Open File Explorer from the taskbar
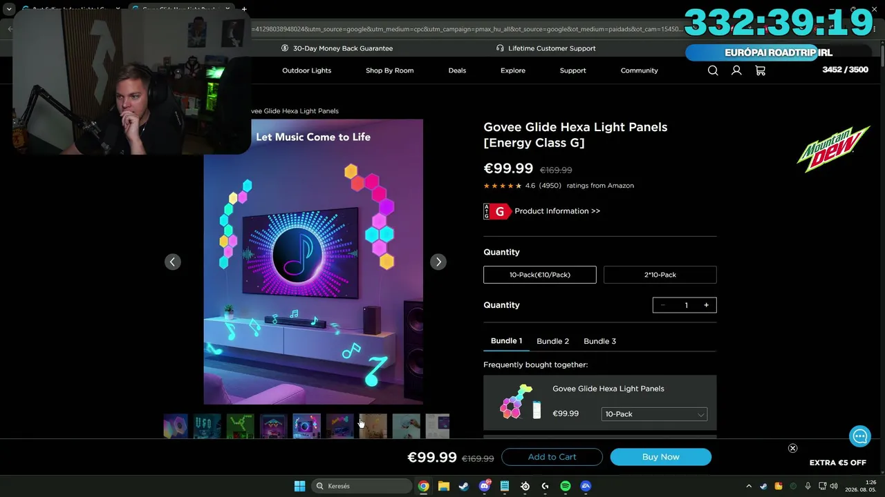Screen dimensions: 885x497 (x=444, y=486)
